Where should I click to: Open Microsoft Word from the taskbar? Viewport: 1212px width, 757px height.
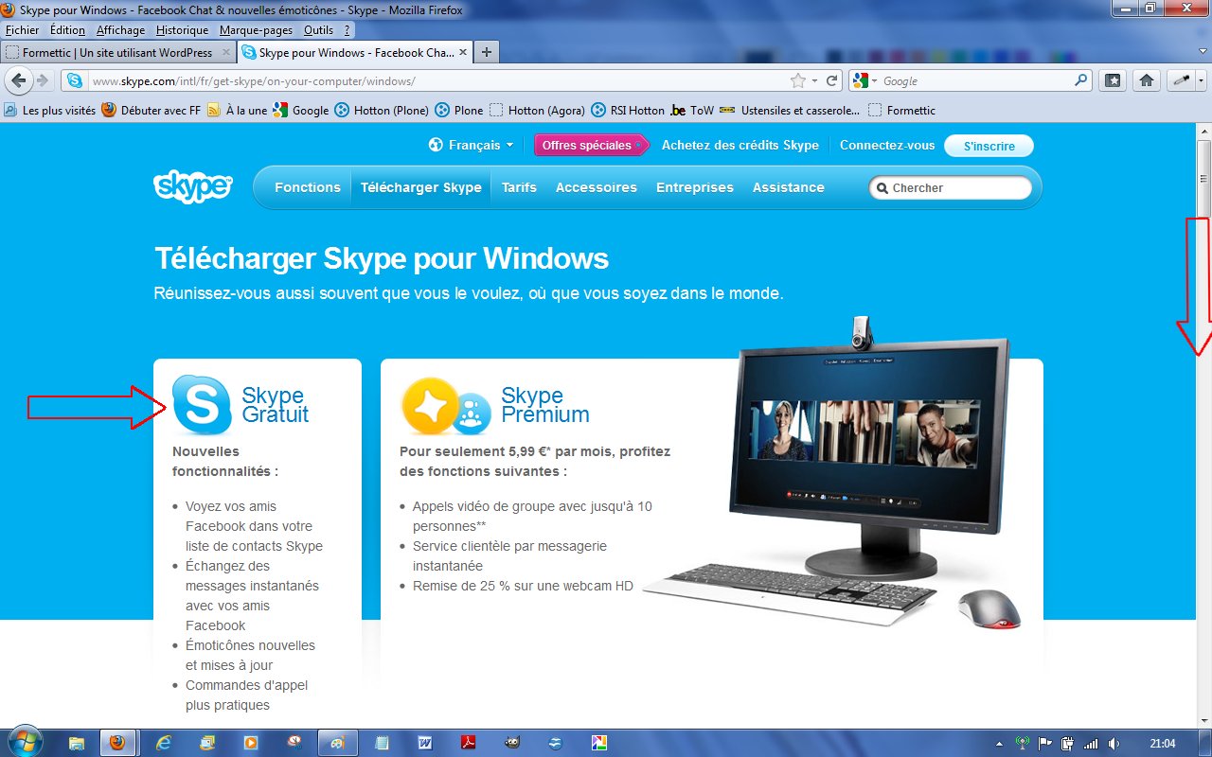coord(425,743)
